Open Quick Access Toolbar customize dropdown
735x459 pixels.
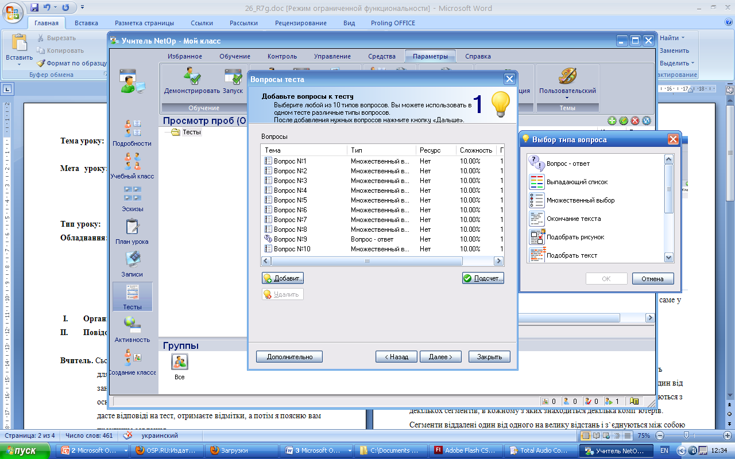(83, 7)
